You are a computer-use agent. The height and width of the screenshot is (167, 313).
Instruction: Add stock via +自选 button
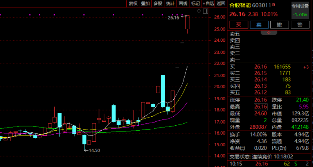coord(208,4)
